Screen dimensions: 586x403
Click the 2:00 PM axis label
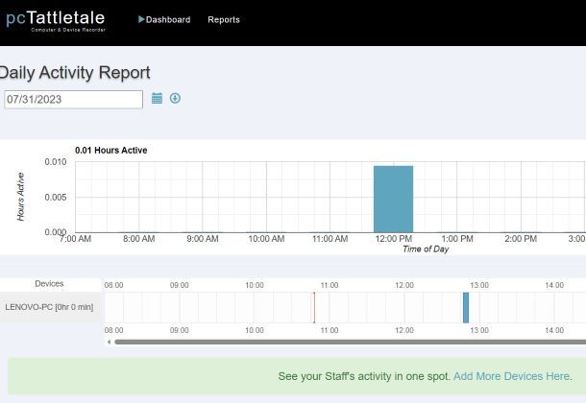pyautogui.click(x=521, y=239)
